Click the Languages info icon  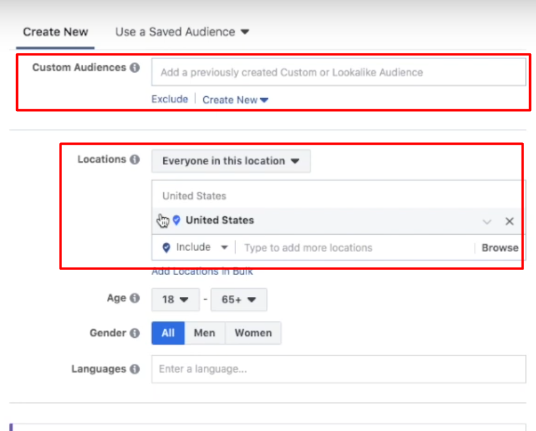tap(135, 369)
